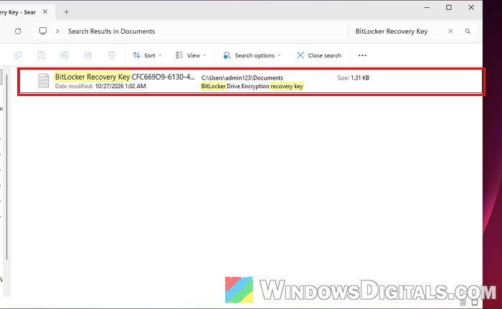The height and width of the screenshot is (309, 502).
Task: Open the Sort dropdown
Action: click(x=147, y=55)
